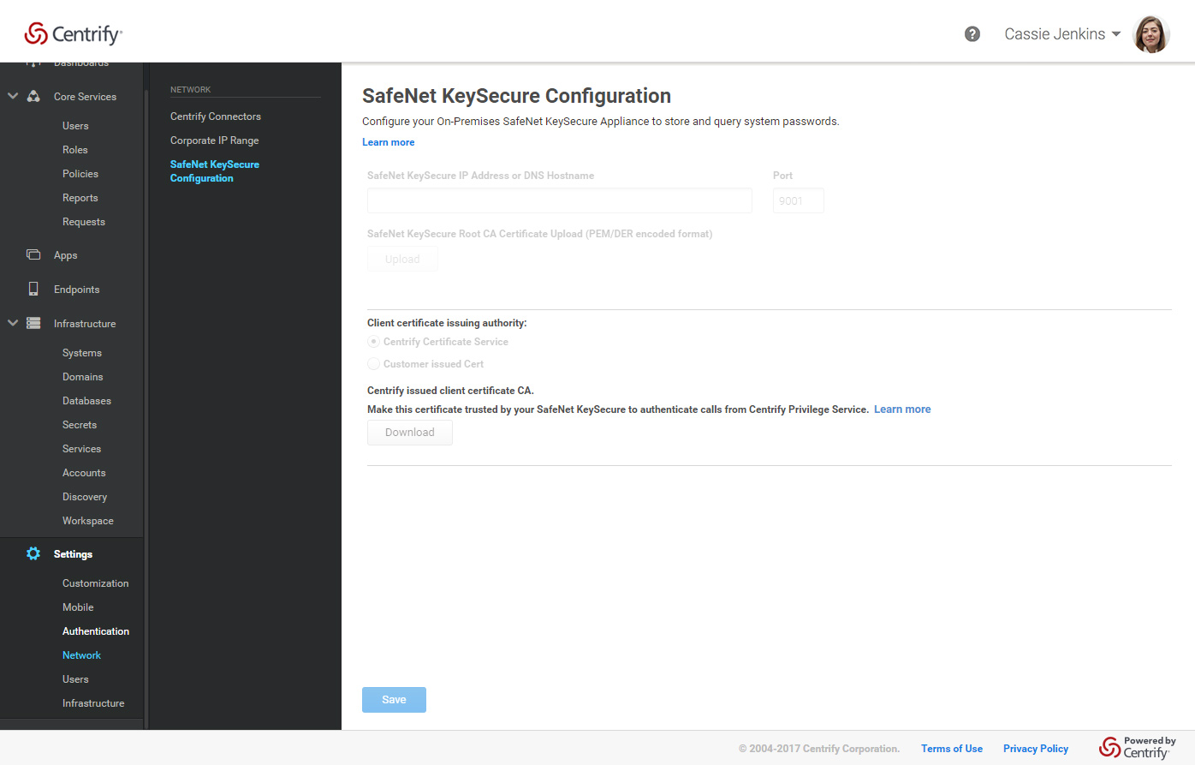Click the Endpoints device icon
Screen dimensions: 1195x765
[33, 289]
